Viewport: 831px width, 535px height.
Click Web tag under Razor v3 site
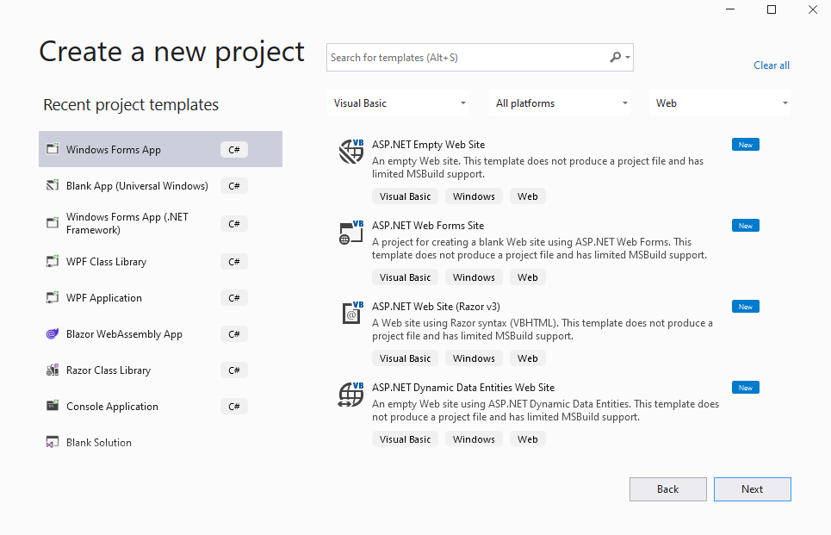pyautogui.click(x=527, y=358)
